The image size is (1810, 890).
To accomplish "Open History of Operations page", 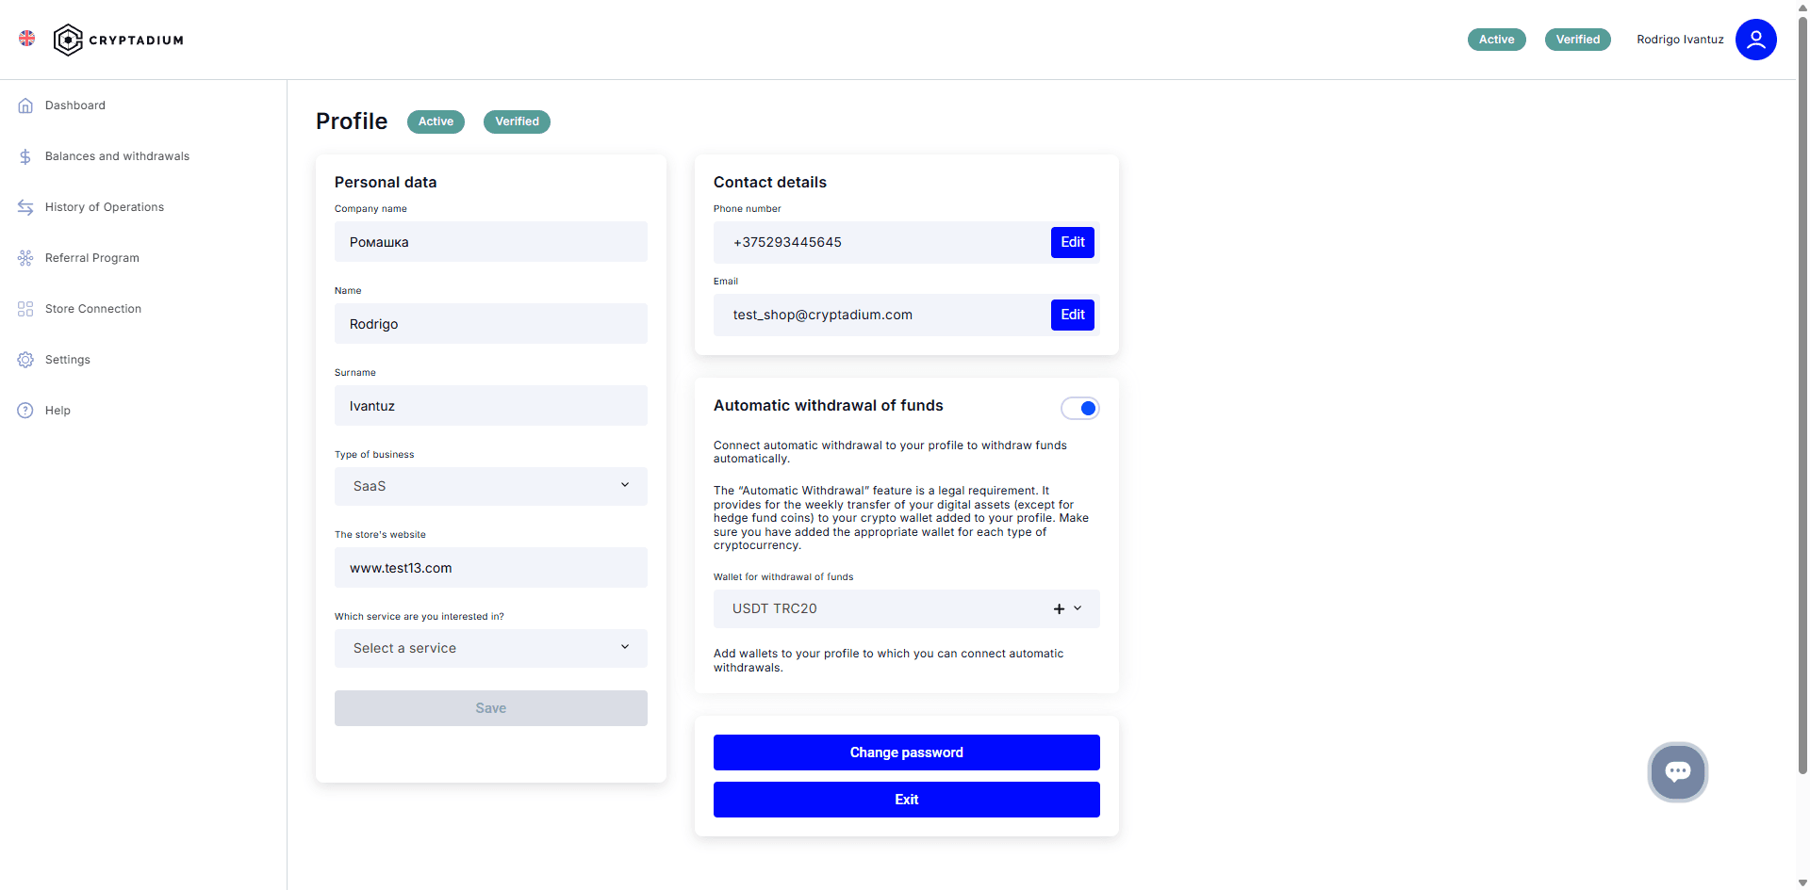I will (x=105, y=207).
